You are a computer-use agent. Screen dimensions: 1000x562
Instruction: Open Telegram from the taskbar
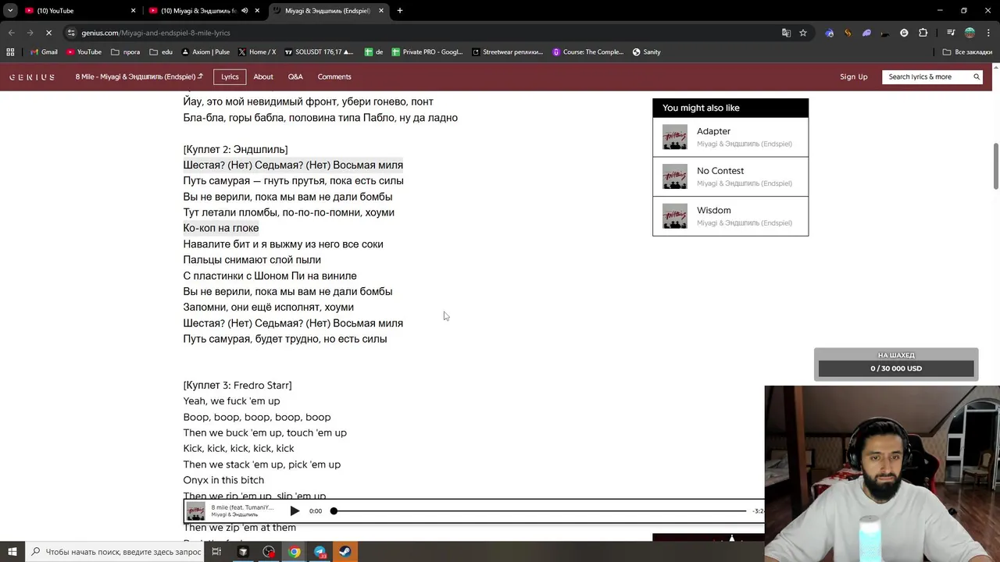pos(320,552)
